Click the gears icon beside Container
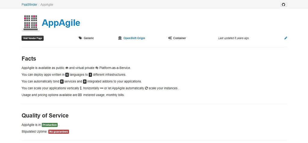Screen dimensions: 308x143 click(x=170, y=38)
